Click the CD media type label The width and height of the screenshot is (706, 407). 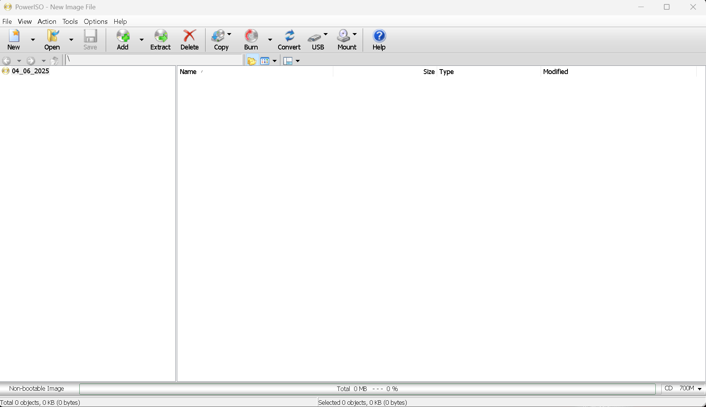[669, 388]
